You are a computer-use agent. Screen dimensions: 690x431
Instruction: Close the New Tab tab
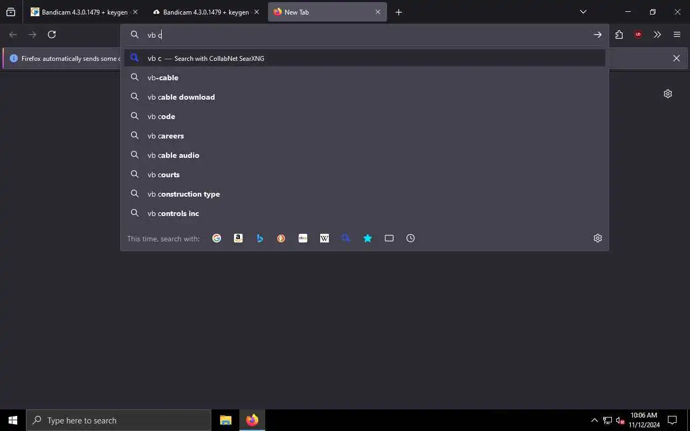tap(378, 12)
